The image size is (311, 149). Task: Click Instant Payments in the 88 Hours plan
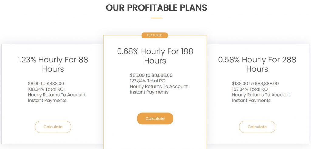[47, 100]
